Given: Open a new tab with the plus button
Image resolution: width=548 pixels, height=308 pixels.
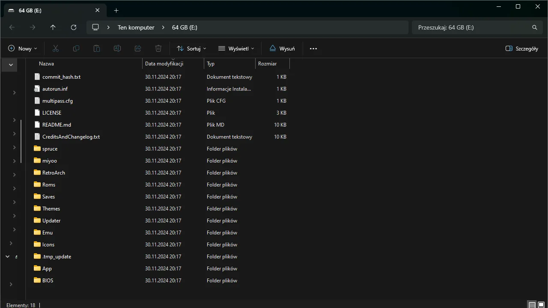Looking at the screenshot, I should [116, 11].
